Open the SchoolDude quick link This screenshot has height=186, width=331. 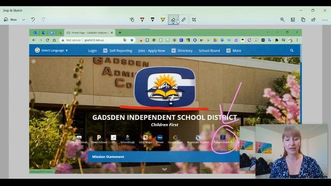click(x=128, y=139)
